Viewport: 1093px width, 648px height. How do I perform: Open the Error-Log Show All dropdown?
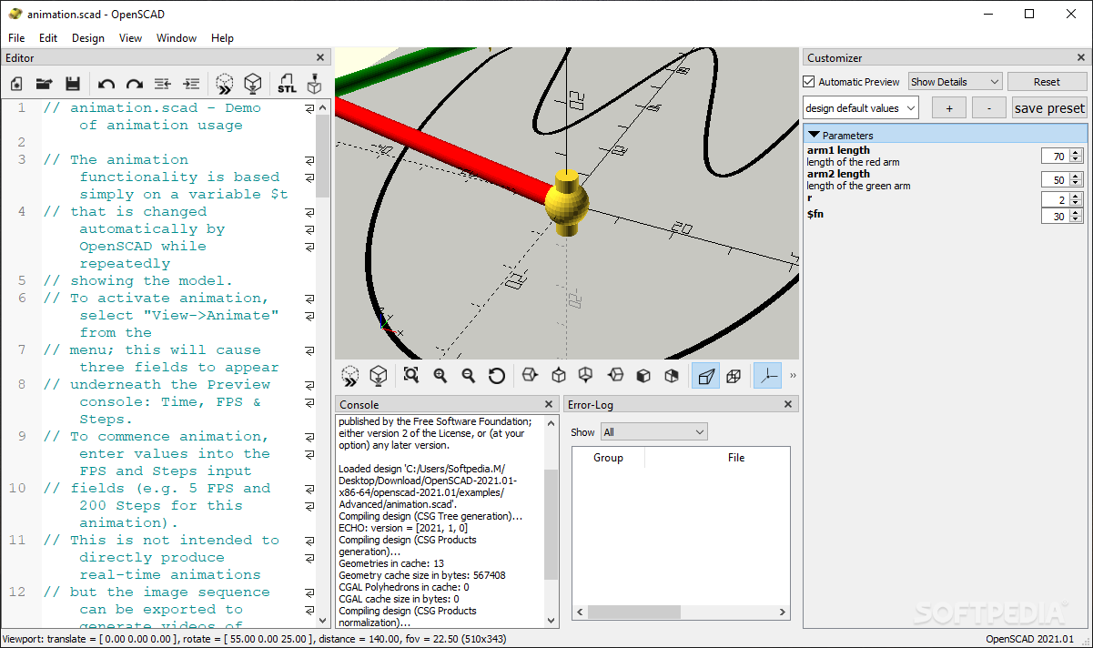click(x=653, y=432)
